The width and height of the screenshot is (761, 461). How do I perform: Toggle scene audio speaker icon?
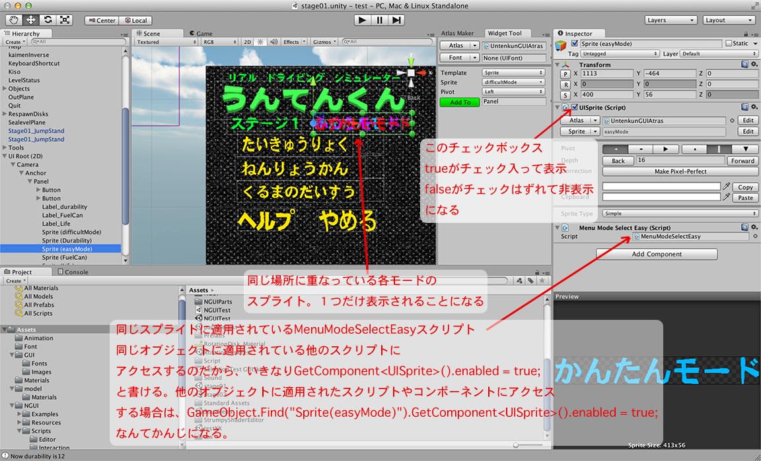[273, 42]
